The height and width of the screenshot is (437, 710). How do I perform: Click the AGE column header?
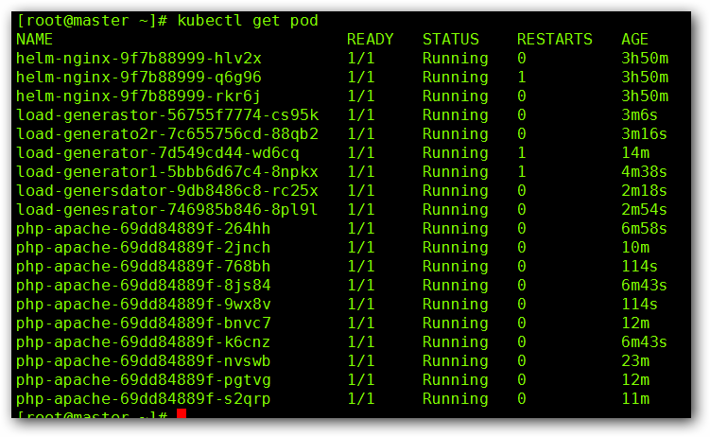pyautogui.click(x=635, y=40)
